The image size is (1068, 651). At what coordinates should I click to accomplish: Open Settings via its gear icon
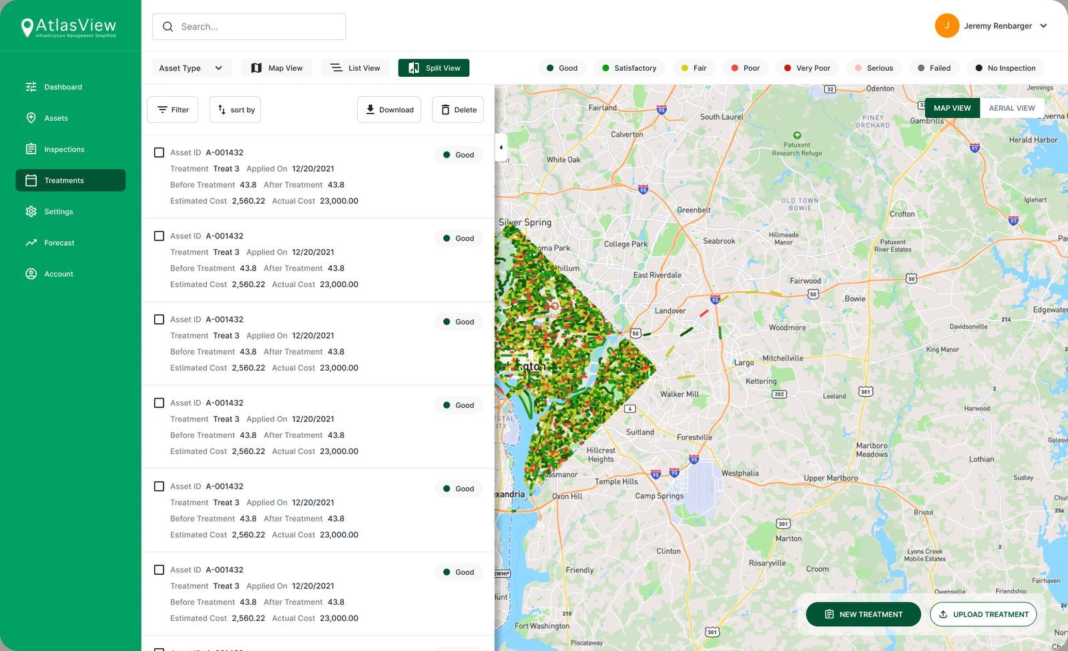31,212
